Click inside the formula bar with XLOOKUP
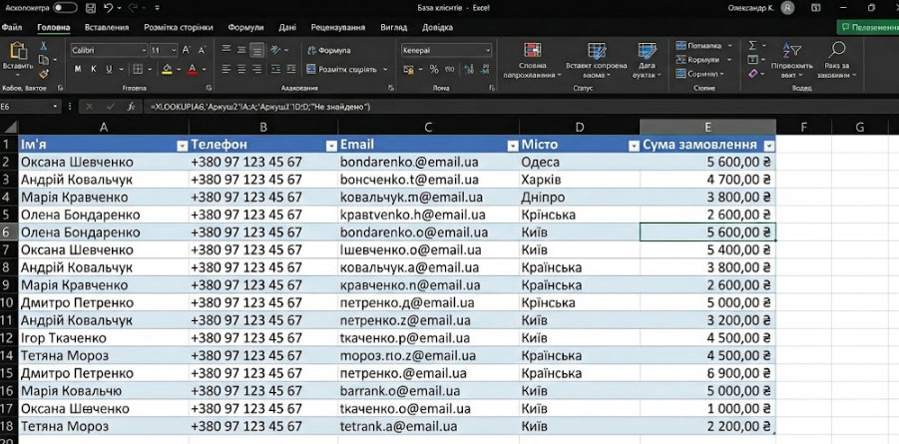The width and height of the screenshot is (899, 444). (519, 107)
